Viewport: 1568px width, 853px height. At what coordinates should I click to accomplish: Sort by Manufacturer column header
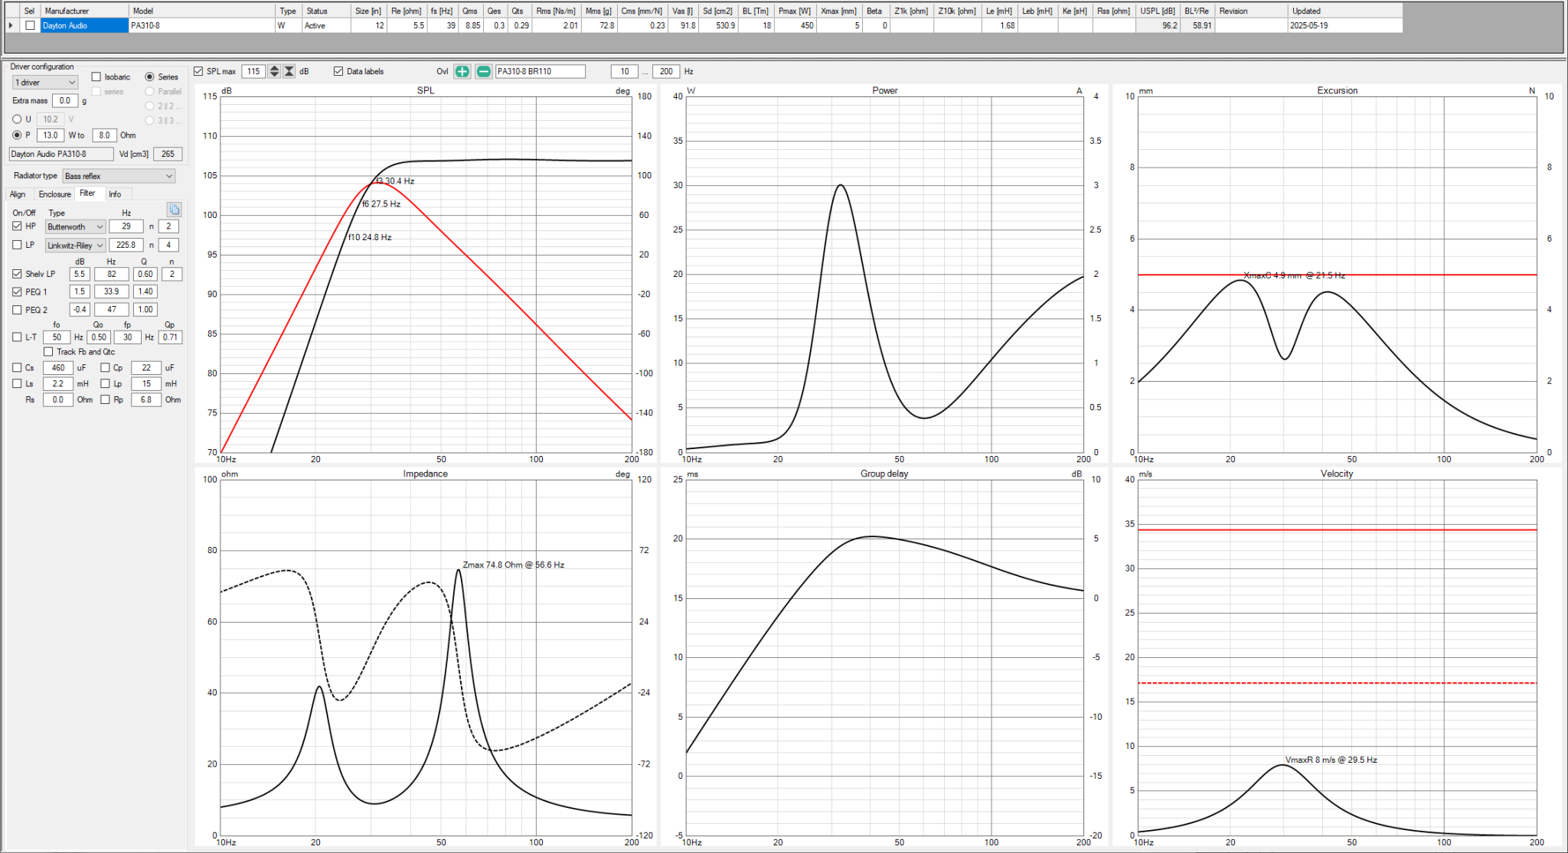pyautogui.click(x=84, y=11)
